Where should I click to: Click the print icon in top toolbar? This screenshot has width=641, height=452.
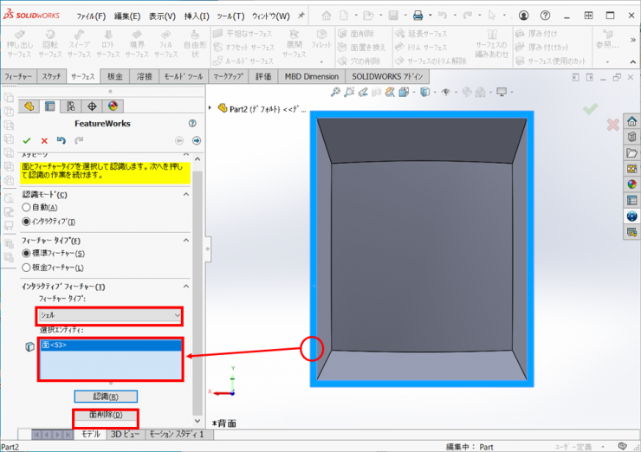coord(418,16)
